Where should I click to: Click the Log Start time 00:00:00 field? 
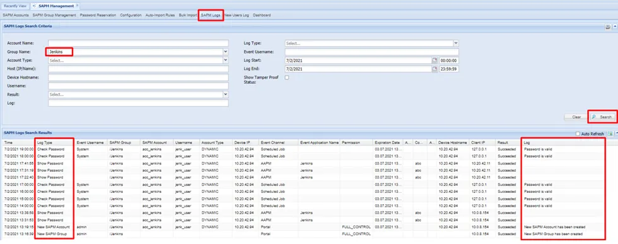[448, 61]
